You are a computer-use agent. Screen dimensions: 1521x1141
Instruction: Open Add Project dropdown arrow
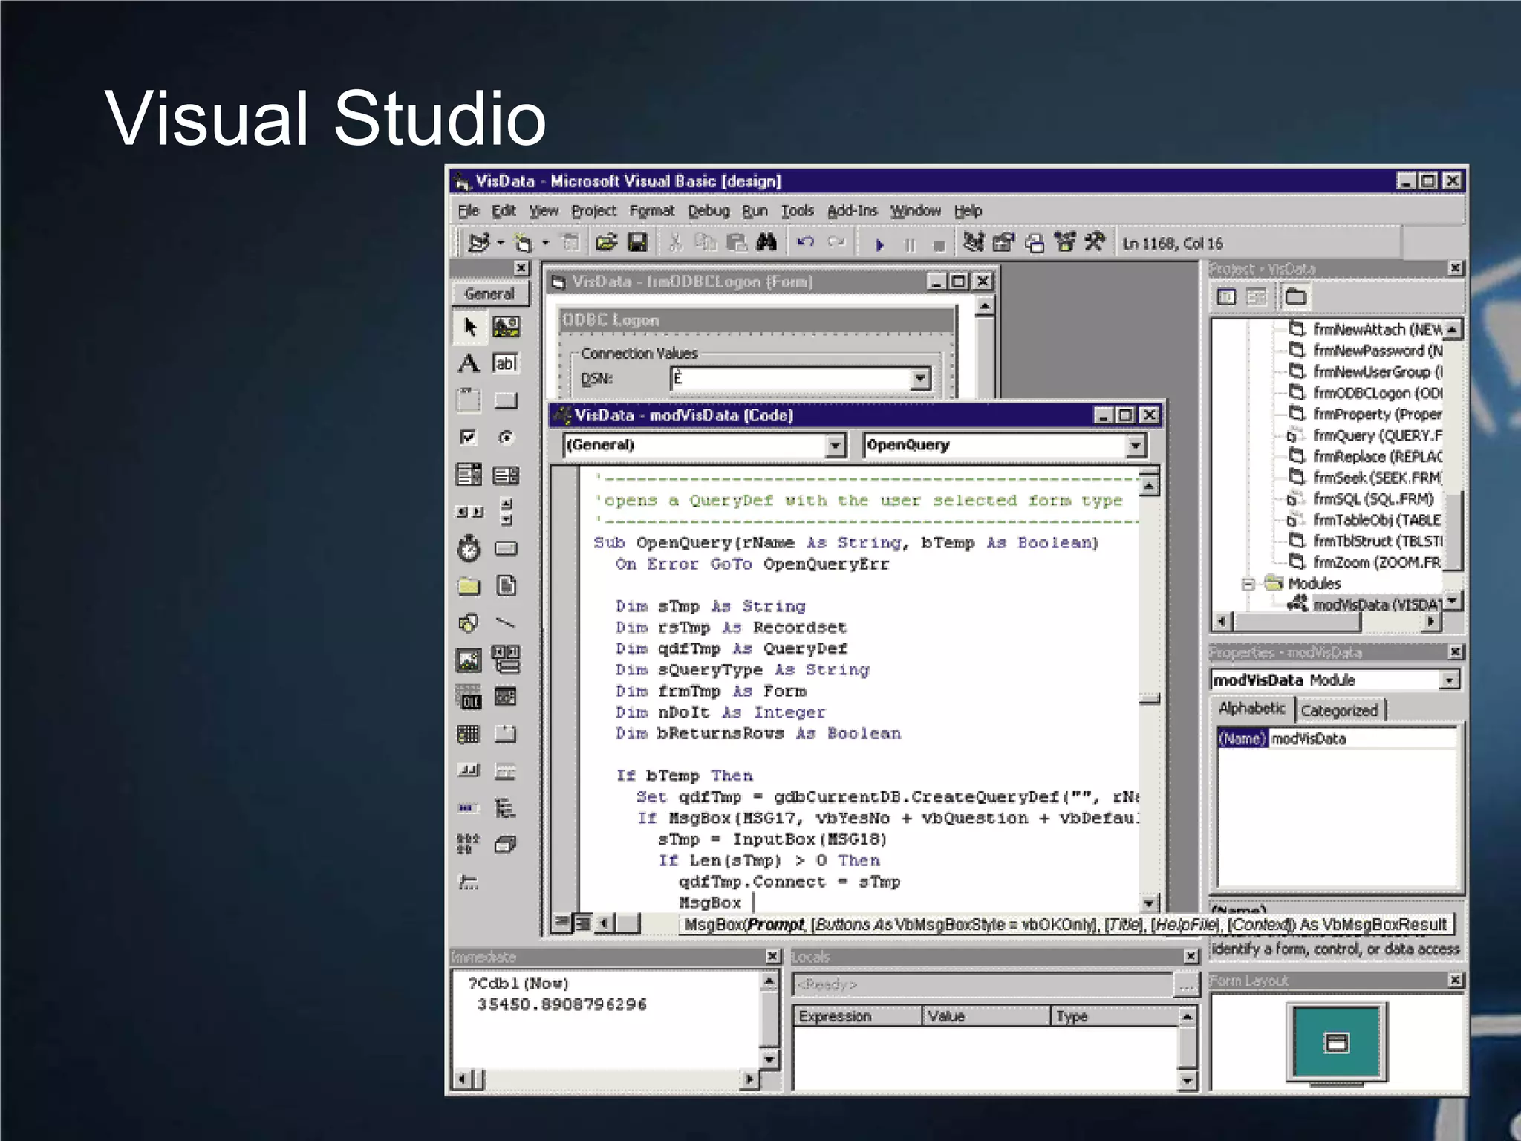click(x=501, y=243)
